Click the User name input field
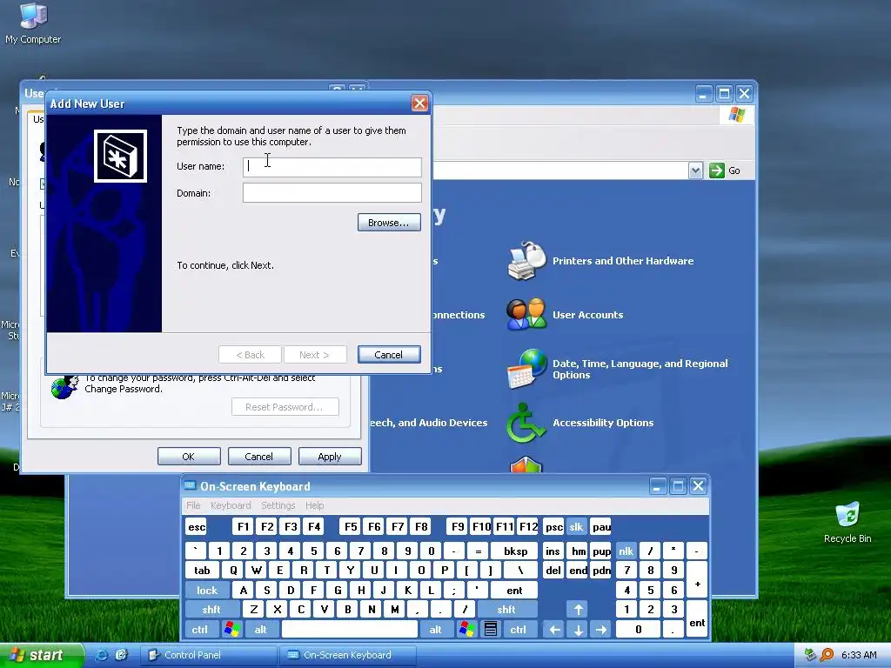This screenshot has width=891, height=668. (x=332, y=167)
